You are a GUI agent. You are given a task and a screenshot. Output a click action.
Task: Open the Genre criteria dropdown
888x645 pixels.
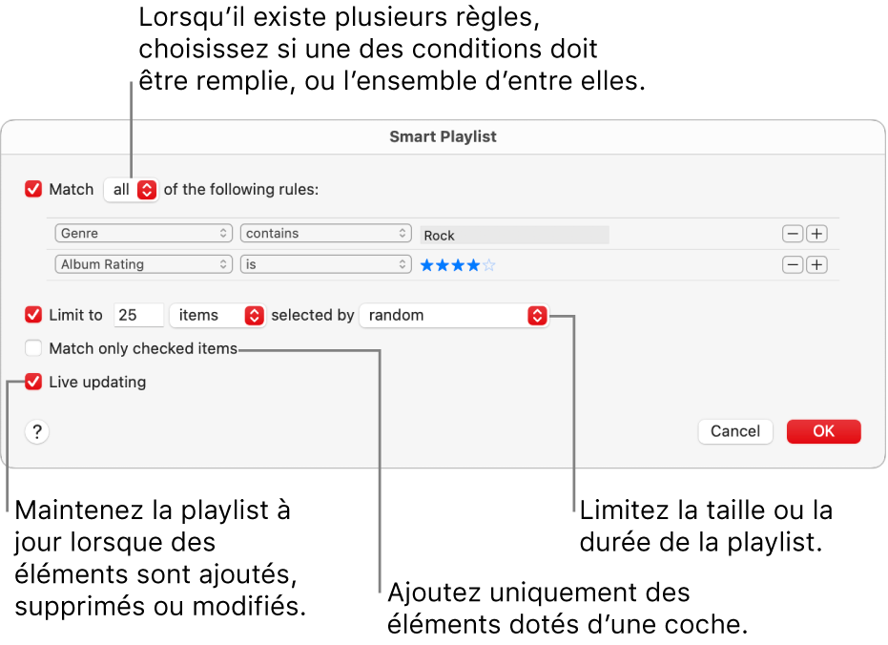coord(143,233)
